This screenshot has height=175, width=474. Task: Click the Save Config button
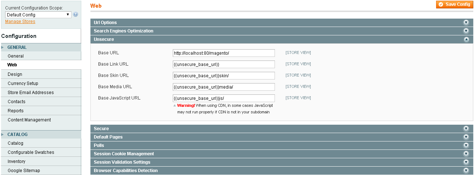(454, 4)
